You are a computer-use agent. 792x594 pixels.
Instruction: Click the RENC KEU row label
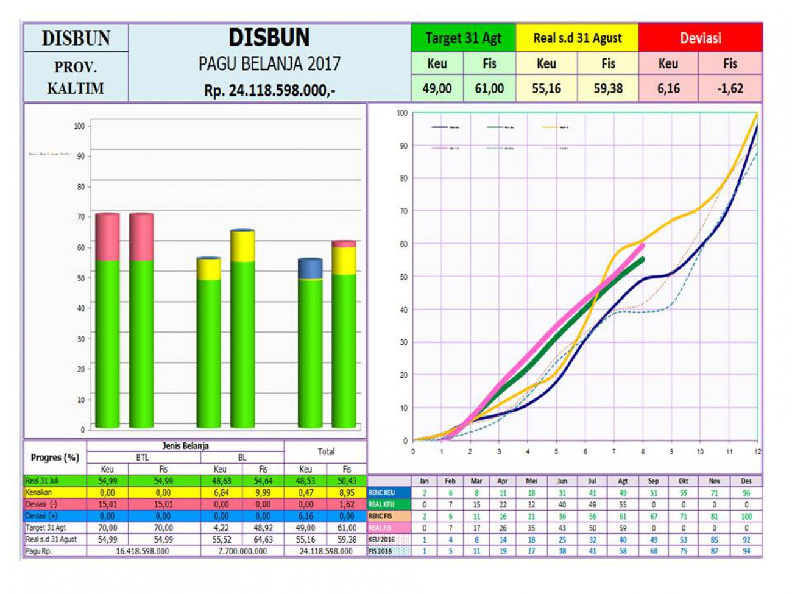pos(389,493)
